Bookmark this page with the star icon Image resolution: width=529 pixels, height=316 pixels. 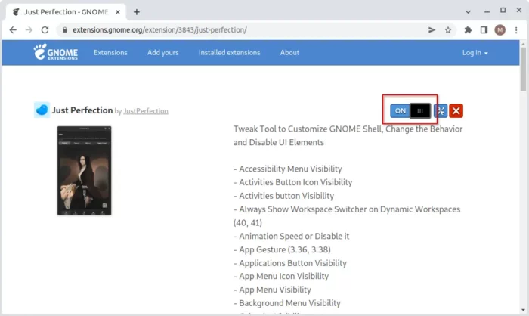(x=448, y=30)
